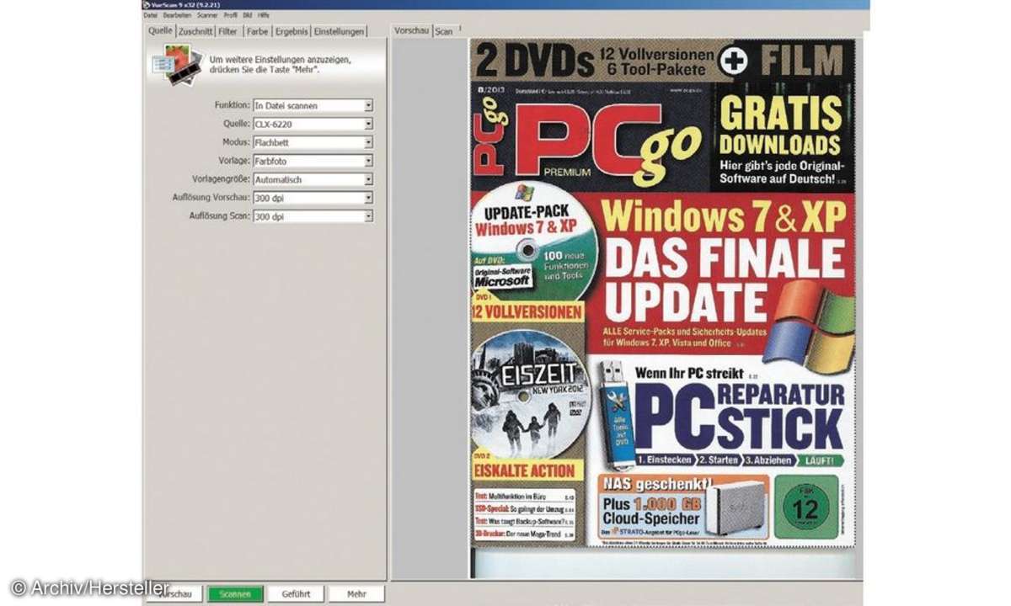
Task: Open the Bild menu
Action: pos(248,15)
